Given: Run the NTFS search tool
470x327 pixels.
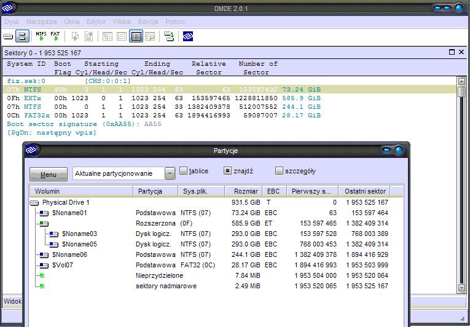Looking at the screenshot, I should pos(41,36).
